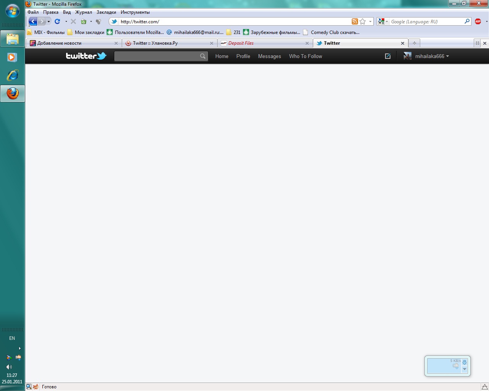Click the orange RSS feed icon
This screenshot has width=489, height=391.
coord(355,21)
